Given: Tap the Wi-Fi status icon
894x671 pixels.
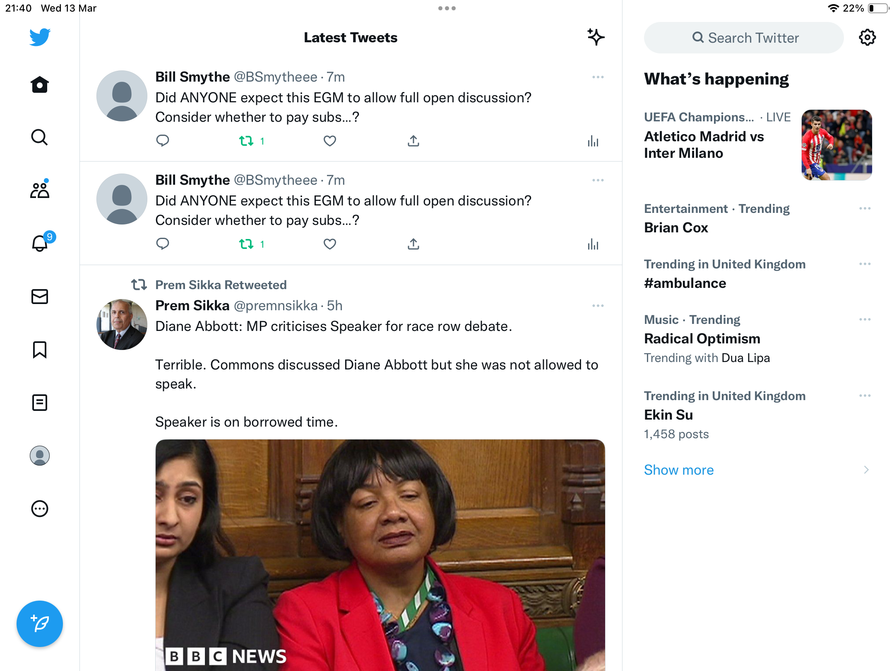Looking at the screenshot, I should [x=833, y=8].
